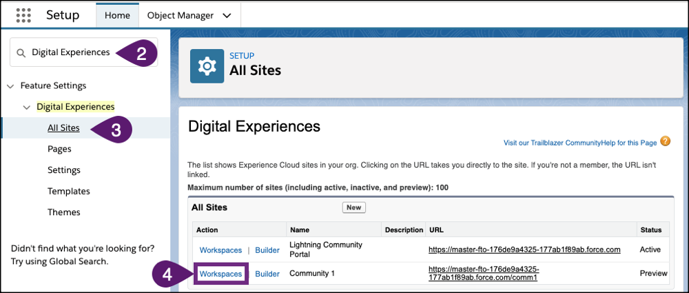
Task: Open Builder for Community 1
Action: pyautogui.click(x=267, y=274)
